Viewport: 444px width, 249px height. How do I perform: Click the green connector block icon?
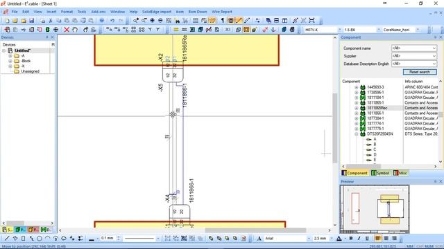click(48, 30)
